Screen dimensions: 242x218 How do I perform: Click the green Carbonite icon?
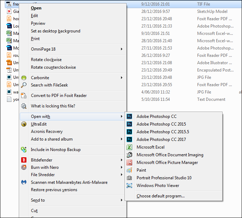click(x=24, y=78)
